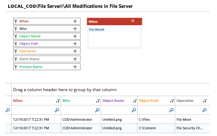This screenshot has width=217, height=136.
Task: Click the plus icon beside Object Path
Action: tap(75, 44)
